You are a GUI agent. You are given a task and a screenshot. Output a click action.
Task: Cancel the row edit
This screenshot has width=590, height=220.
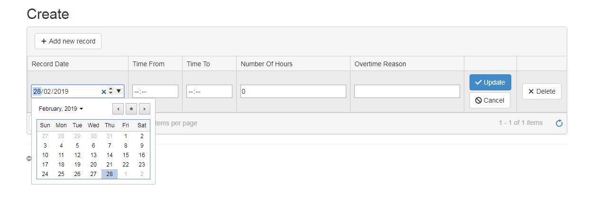(x=490, y=100)
